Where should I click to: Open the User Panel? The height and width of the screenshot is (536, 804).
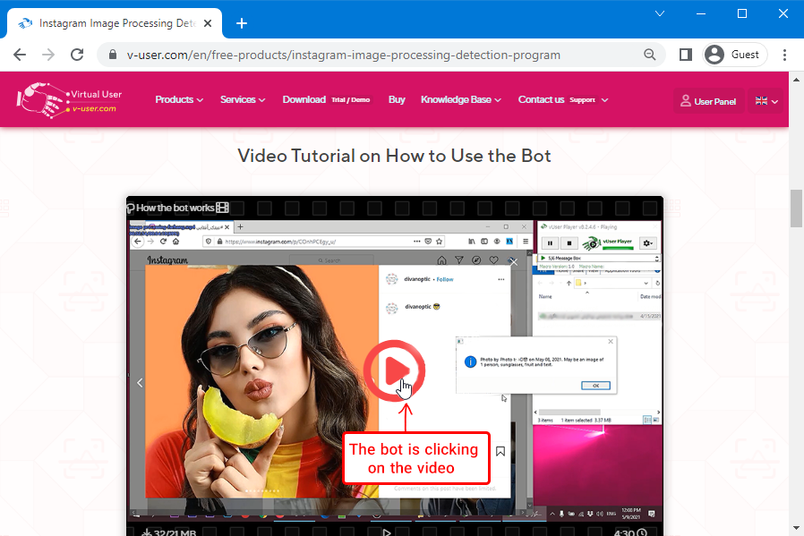tap(708, 101)
